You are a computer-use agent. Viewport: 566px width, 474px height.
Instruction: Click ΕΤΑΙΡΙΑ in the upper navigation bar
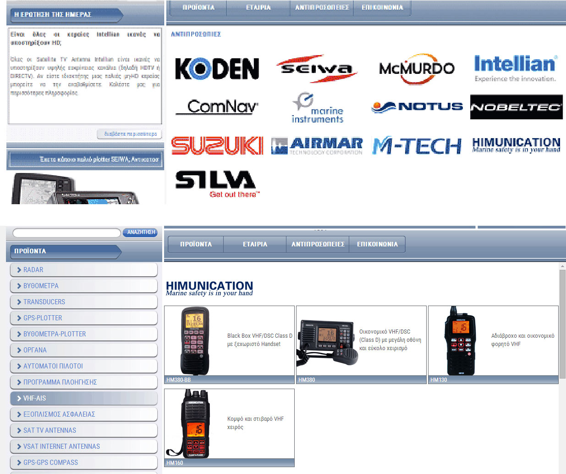pyautogui.click(x=258, y=7)
